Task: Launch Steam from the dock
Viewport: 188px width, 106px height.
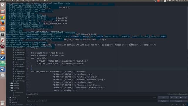Action: pos(3,58)
